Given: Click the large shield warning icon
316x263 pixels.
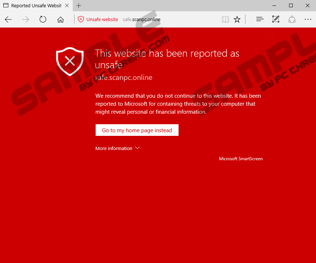Looking at the screenshot, I should point(70,62).
